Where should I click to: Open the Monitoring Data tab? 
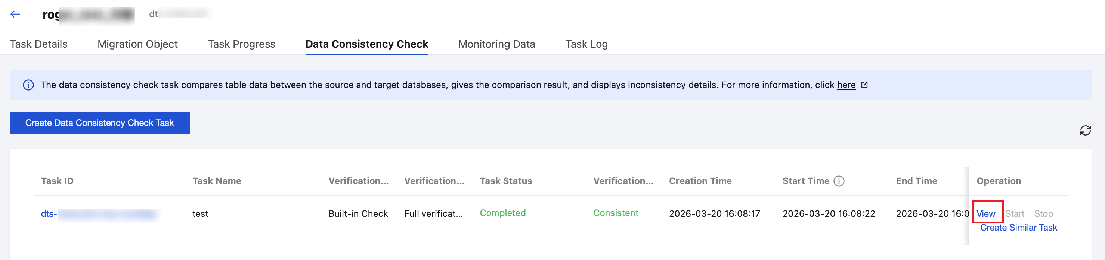click(x=496, y=44)
